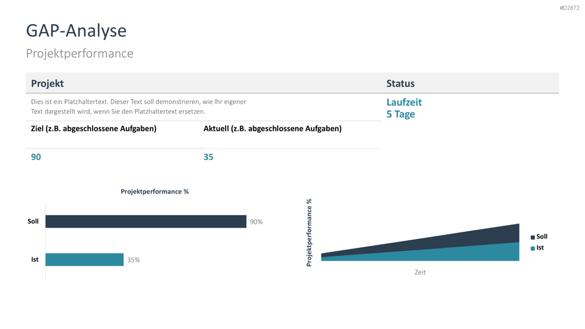The width and height of the screenshot is (585, 329).
Task: Select the dark Soll bar
Action: click(x=146, y=222)
